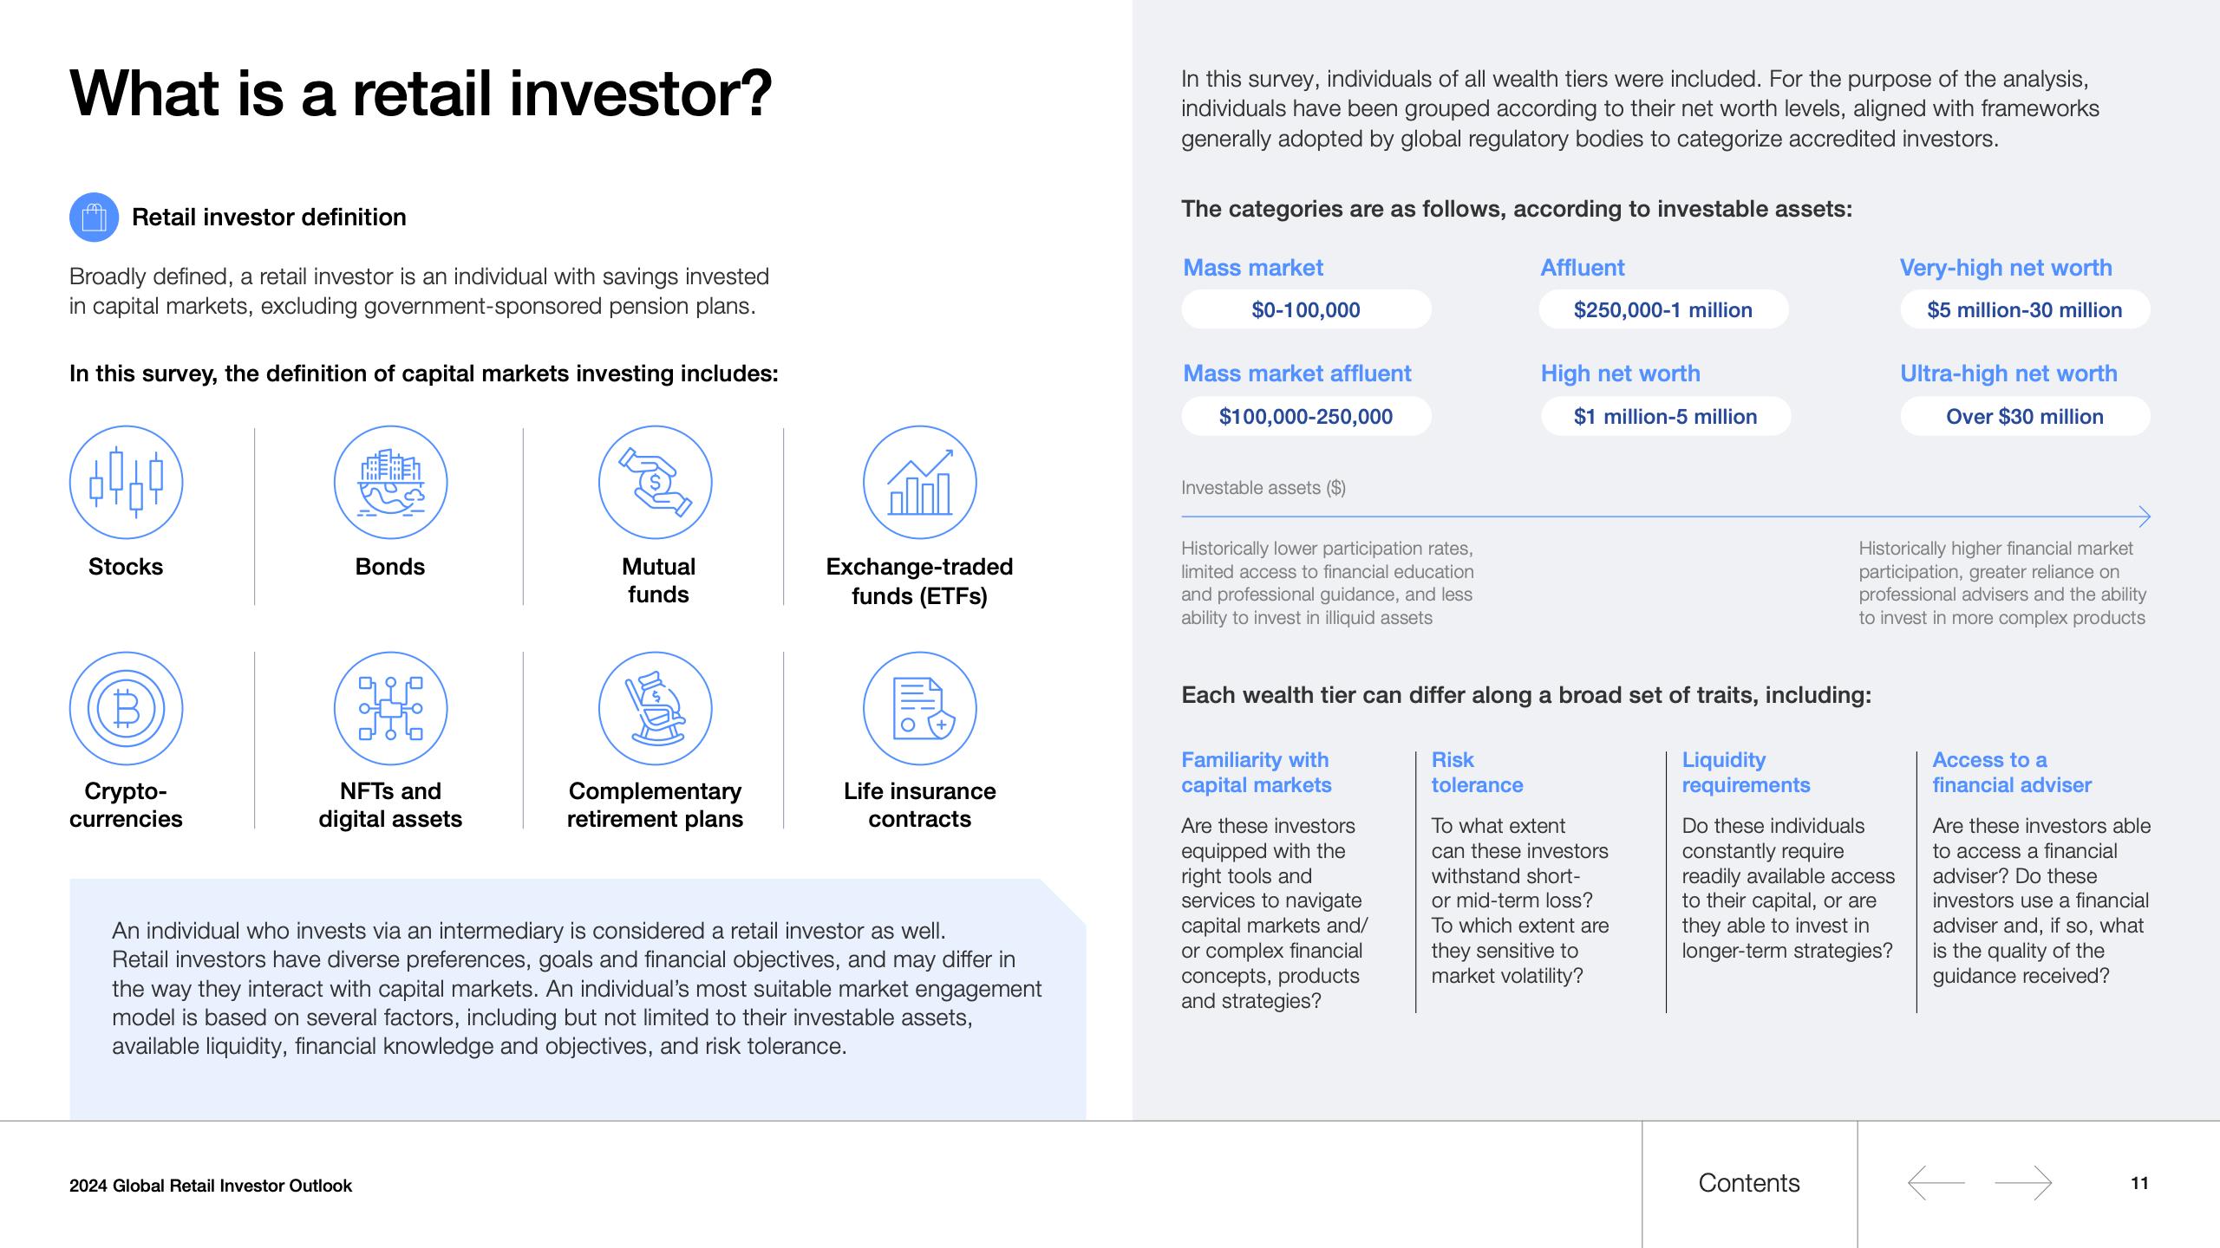Screen dimensions: 2220x1248
Task: Click the NFTs and digital assets icon
Action: click(x=390, y=709)
